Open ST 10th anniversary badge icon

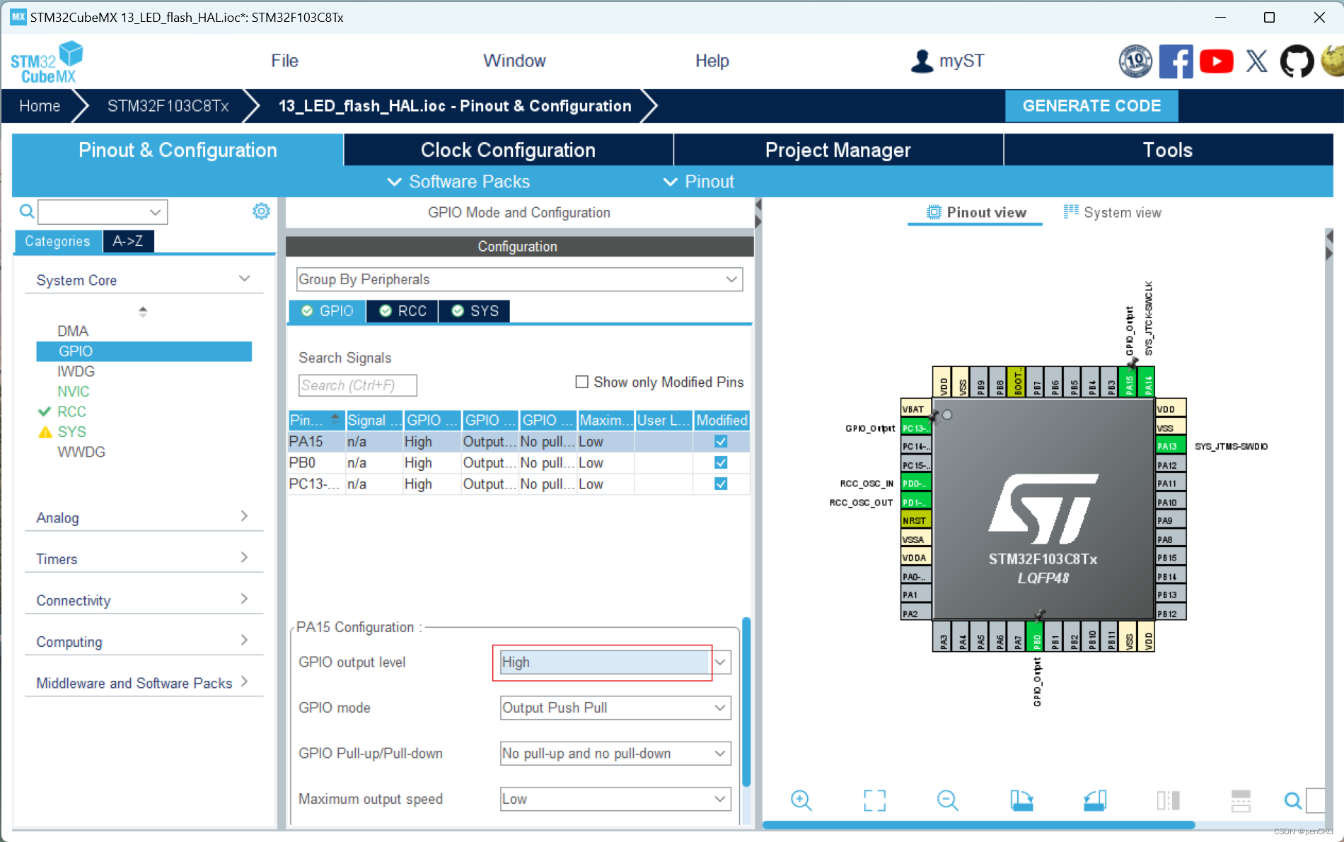click(x=1135, y=62)
